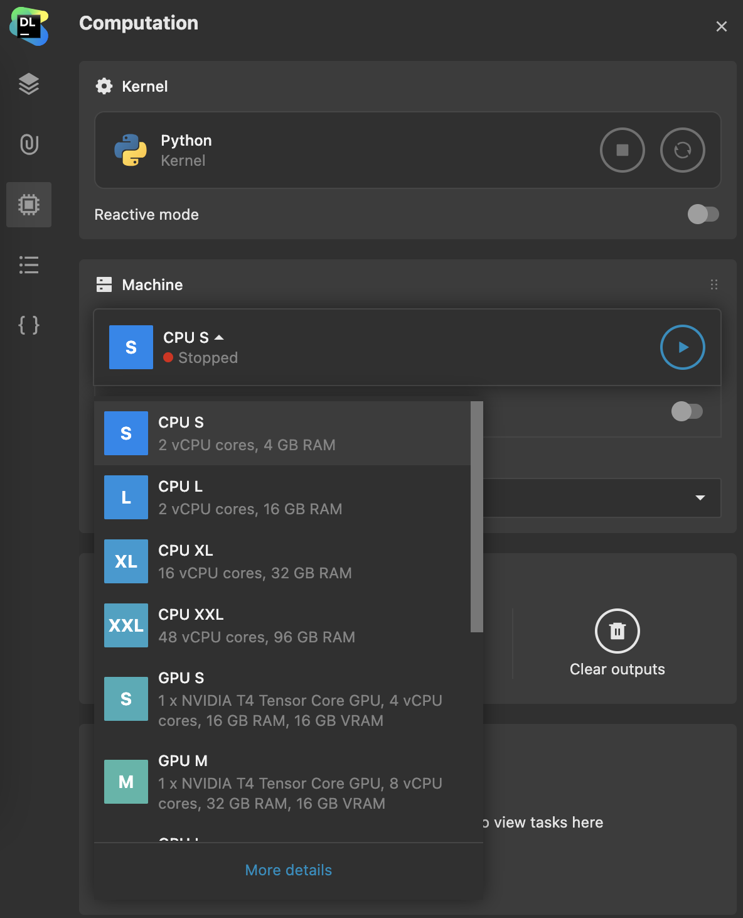Open the outline list sidebar icon
The width and height of the screenshot is (743, 918).
[29, 265]
